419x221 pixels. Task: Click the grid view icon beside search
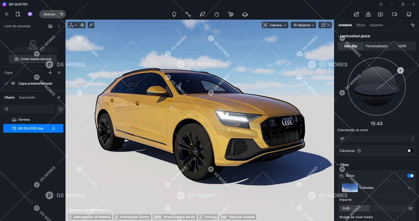click(x=60, y=109)
